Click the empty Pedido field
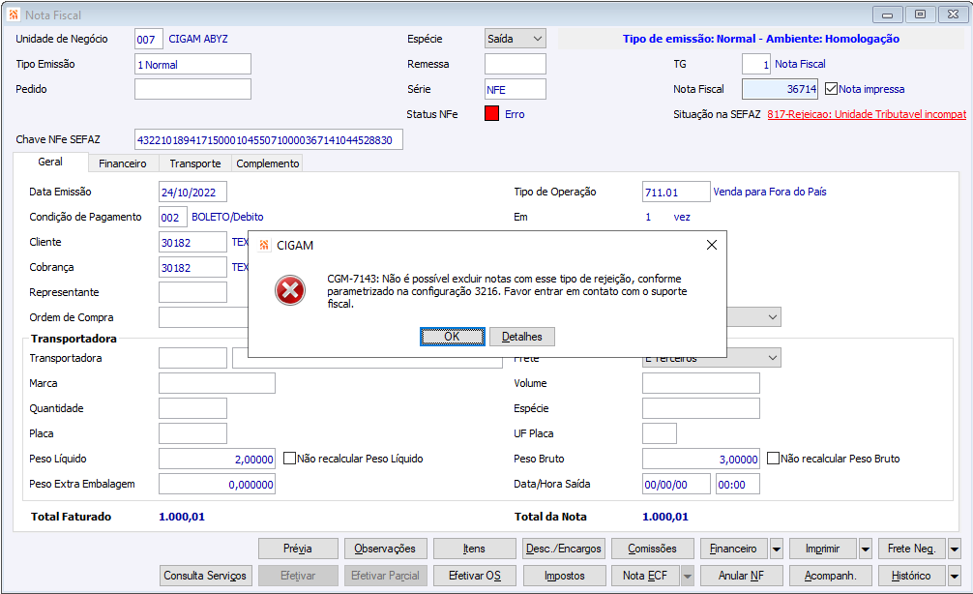The height and width of the screenshot is (594, 973). (x=193, y=89)
